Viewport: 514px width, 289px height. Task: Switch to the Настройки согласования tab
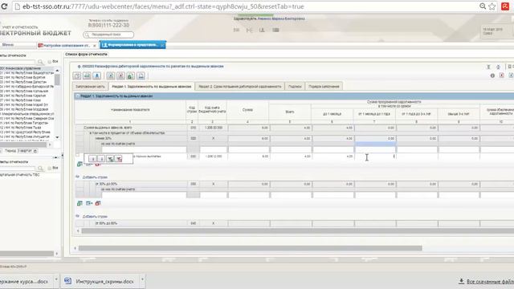(67, 45)
